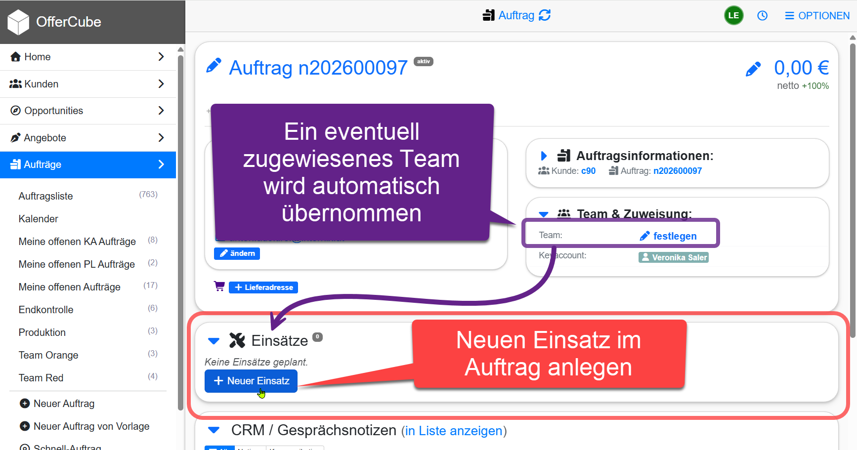Open Home in the sidebar

(x=88, y=57)
